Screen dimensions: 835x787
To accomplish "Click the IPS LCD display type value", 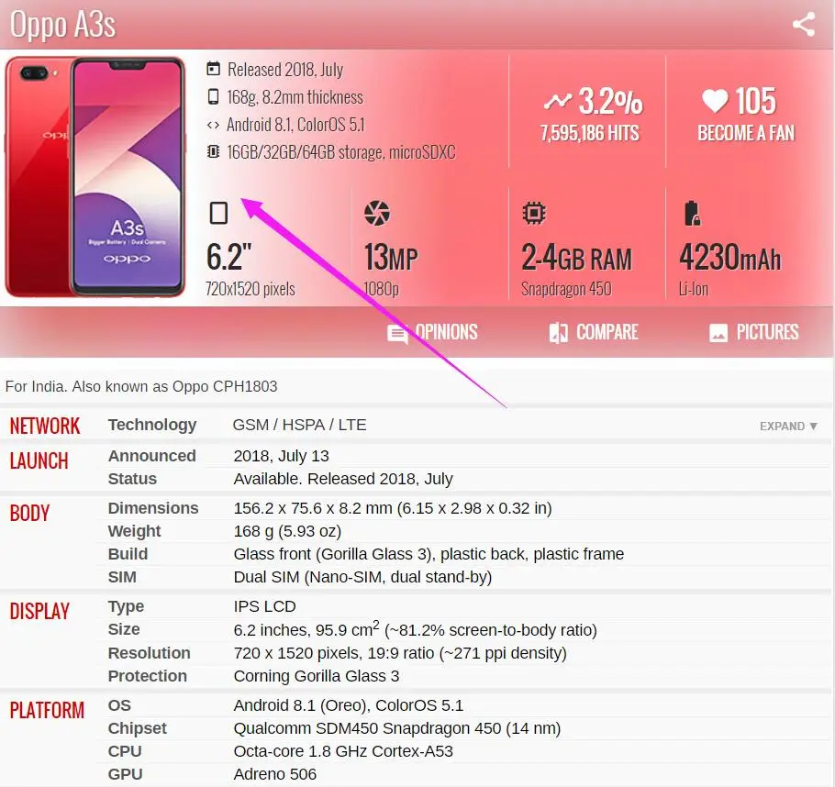I will click(264, 606).
